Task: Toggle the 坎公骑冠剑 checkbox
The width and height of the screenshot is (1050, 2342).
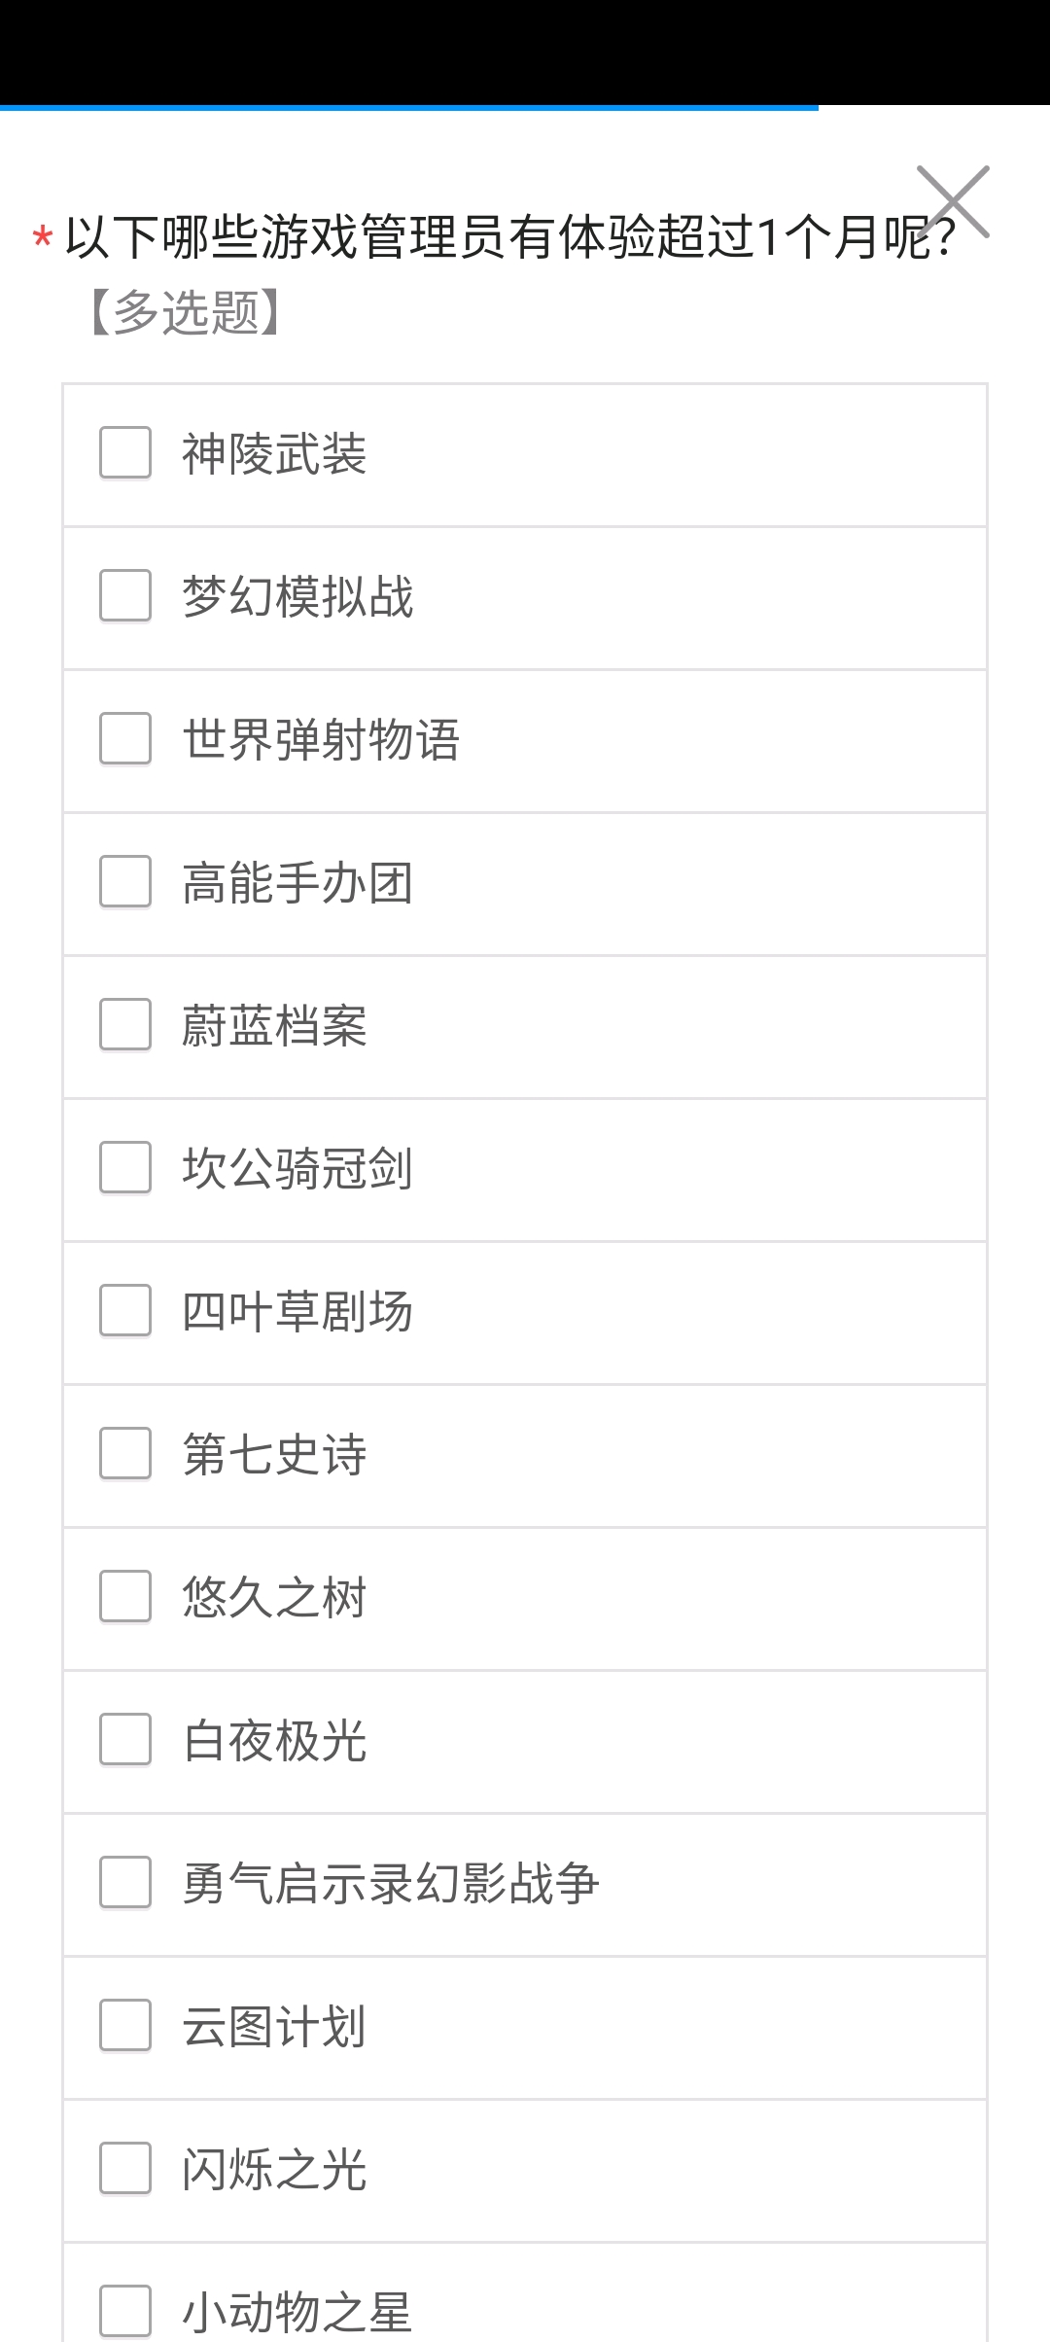Action: [125, 1167]
